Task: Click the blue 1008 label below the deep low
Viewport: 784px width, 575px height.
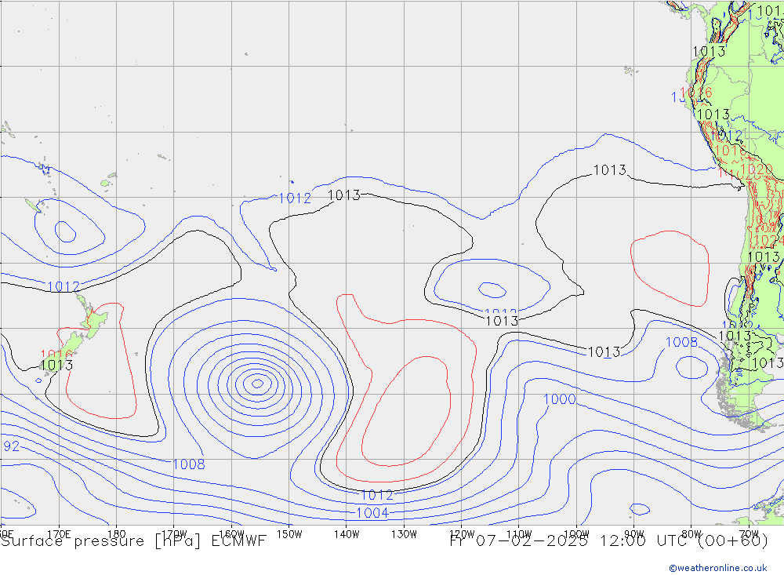Action: 188,464
